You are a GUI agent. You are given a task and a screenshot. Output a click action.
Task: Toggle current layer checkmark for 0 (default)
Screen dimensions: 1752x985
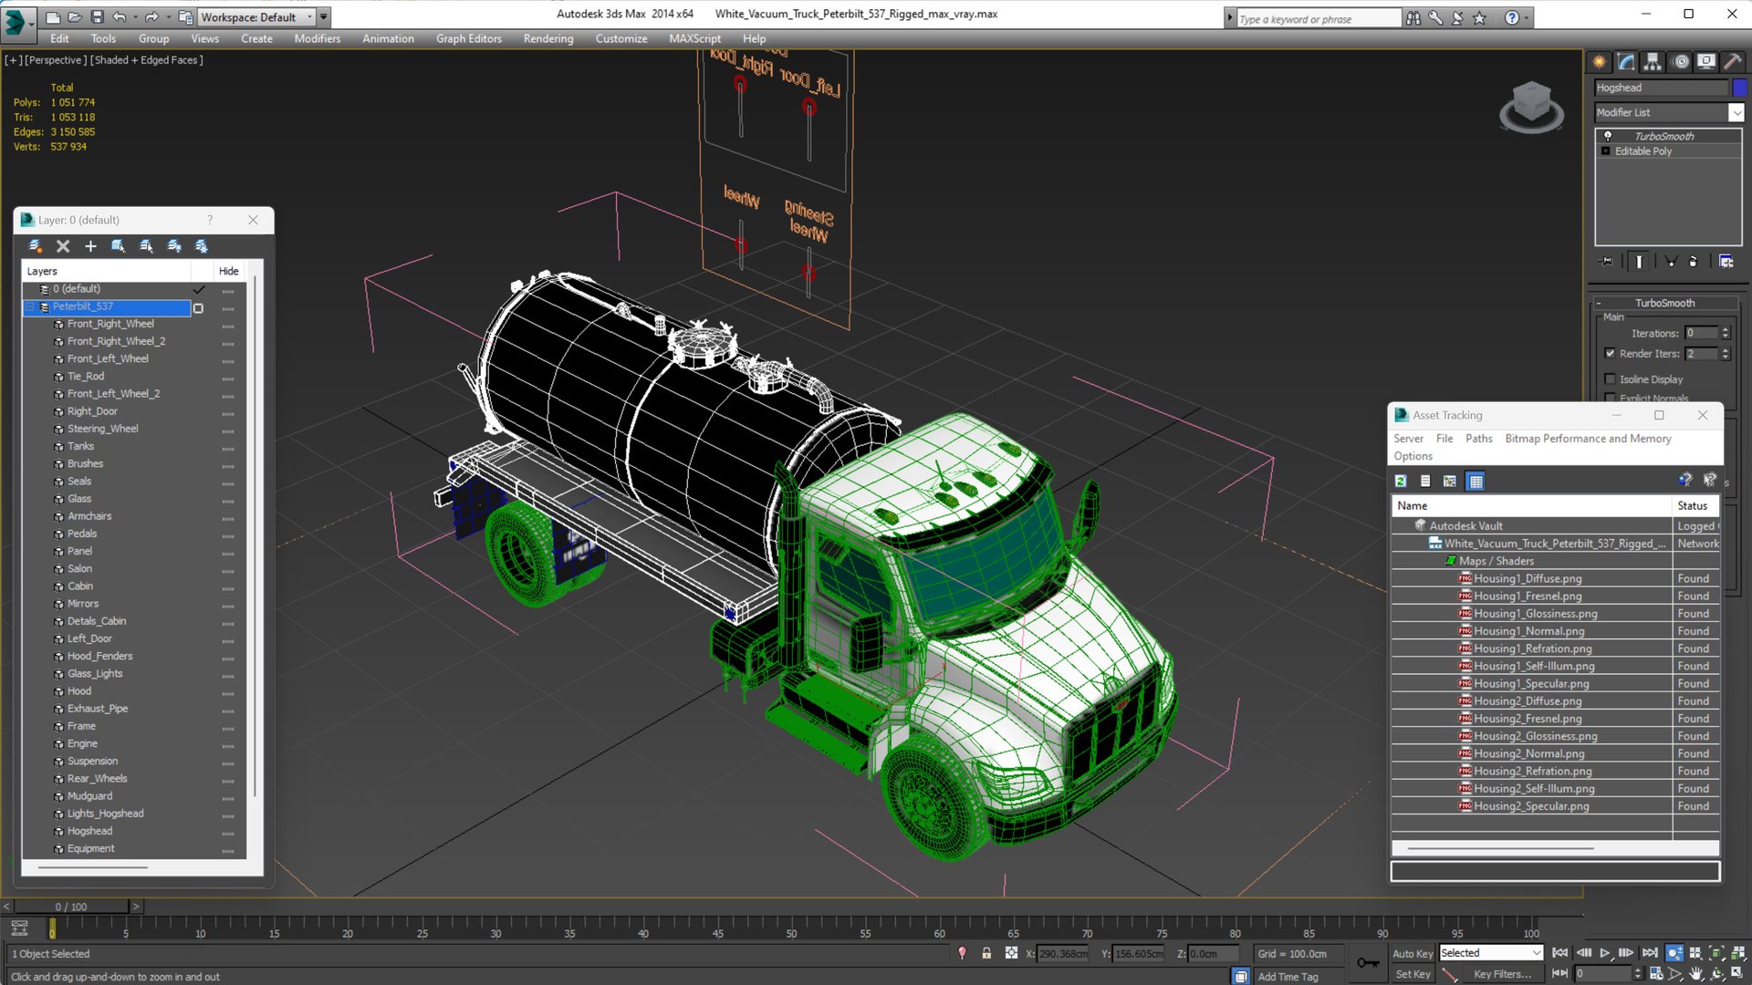point(198,289)
